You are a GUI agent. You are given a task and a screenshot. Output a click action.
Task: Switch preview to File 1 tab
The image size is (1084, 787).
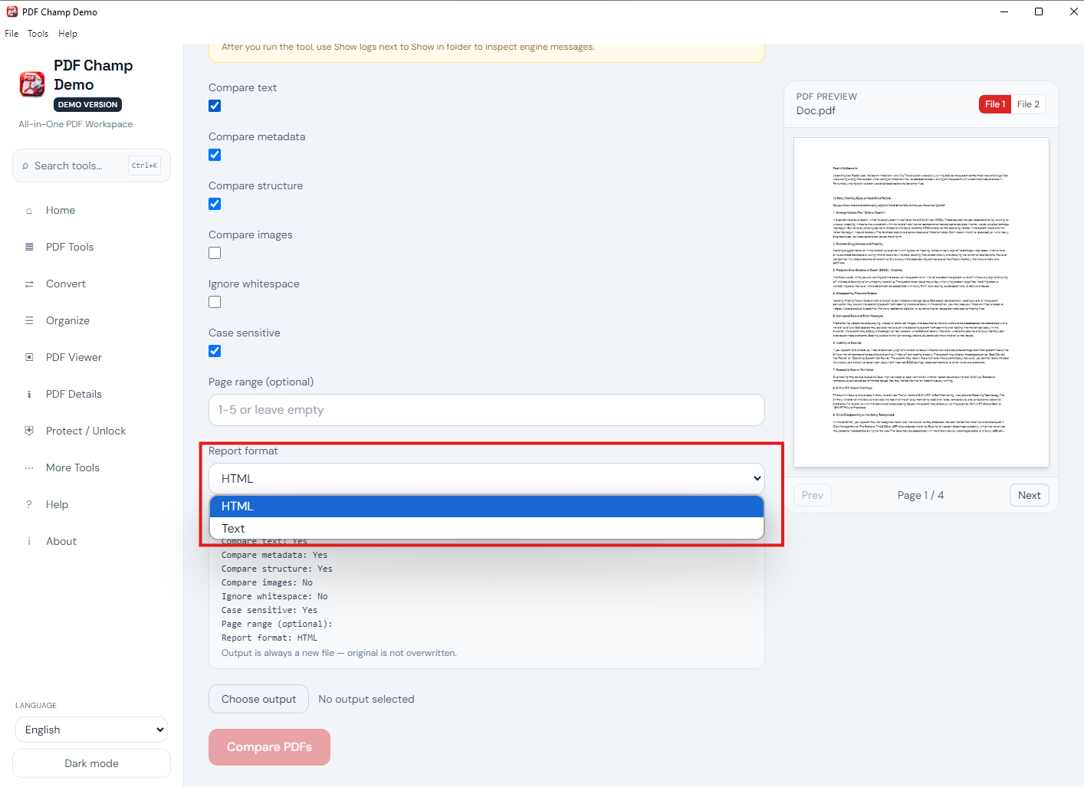coord(995,104)
